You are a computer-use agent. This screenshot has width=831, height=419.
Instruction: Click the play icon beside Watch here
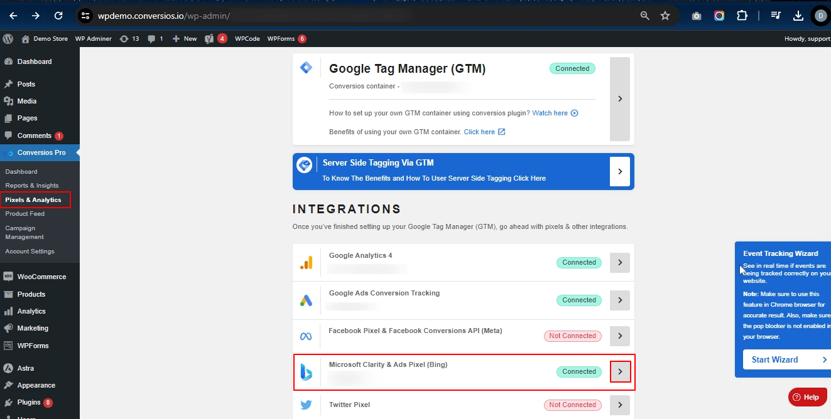574,114
